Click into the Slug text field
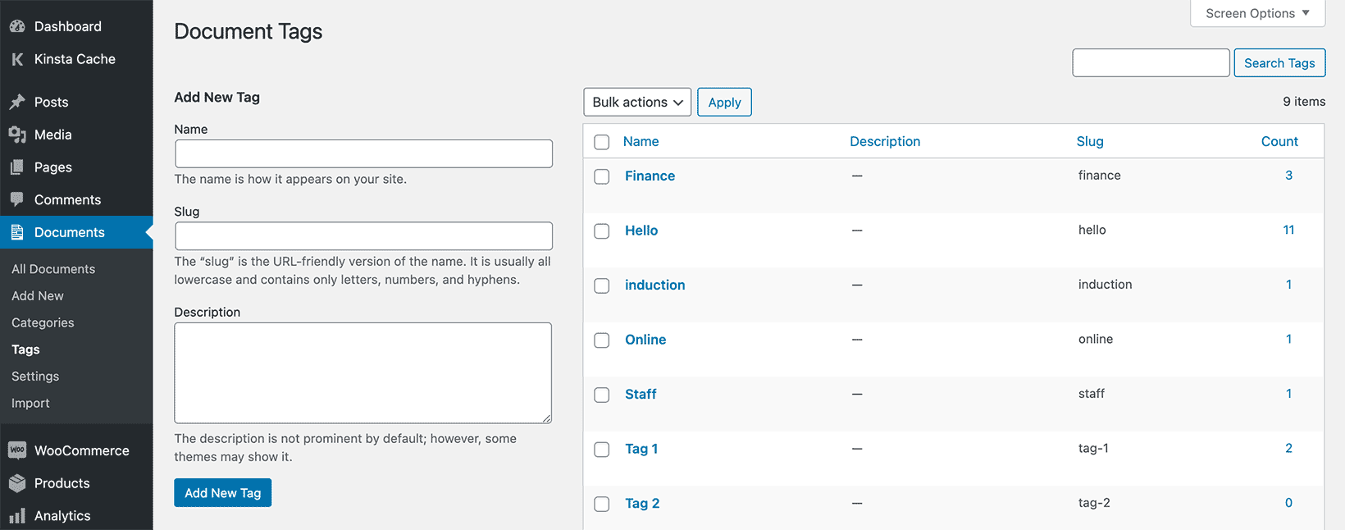This screenshot has width=1345, height=530. click(x=363, y=236)
